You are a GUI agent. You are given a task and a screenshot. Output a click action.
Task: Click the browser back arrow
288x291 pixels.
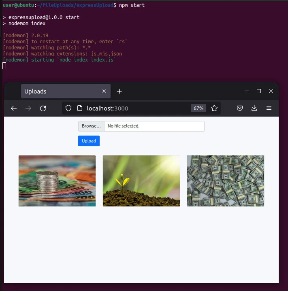tap(14, 108)
